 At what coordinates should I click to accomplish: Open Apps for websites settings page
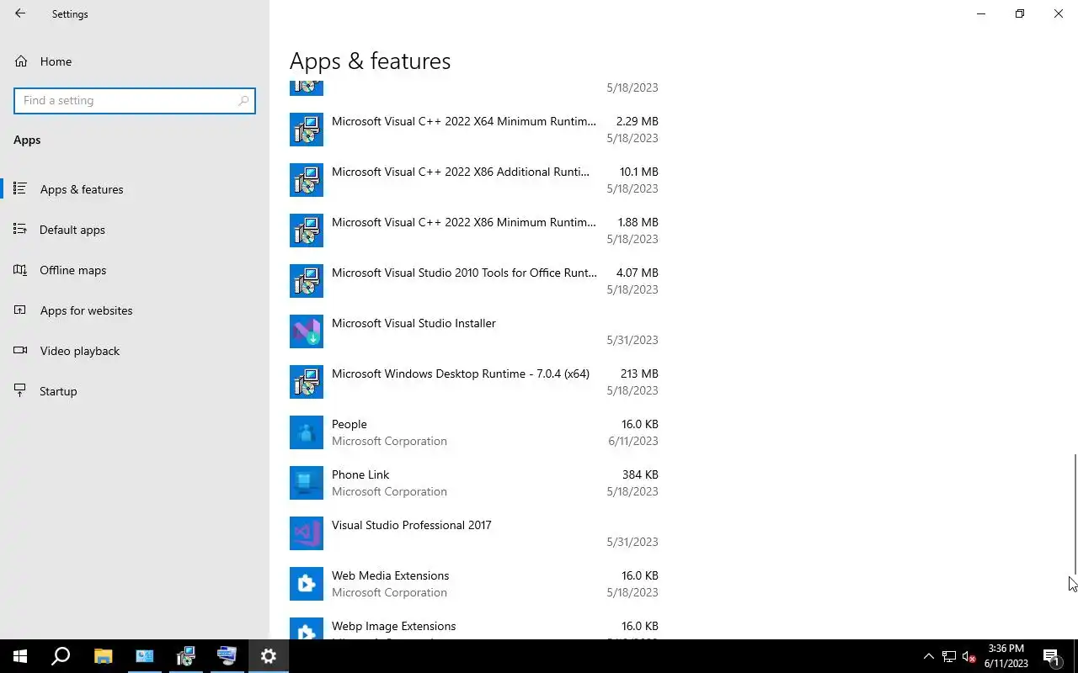(x=135, y=310)
